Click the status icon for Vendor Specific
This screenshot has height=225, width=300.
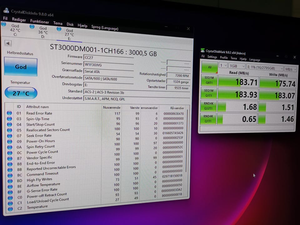[x=10, y=158]
